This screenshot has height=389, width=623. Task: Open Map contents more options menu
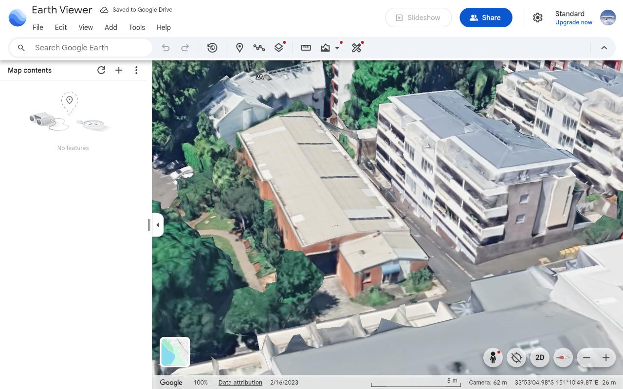point(136,70)
